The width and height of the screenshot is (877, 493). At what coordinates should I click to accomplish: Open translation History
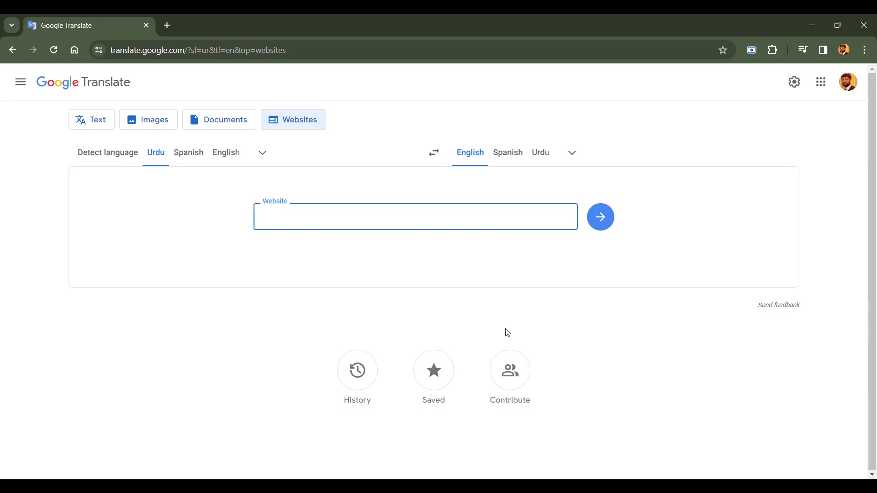[357, 378]
